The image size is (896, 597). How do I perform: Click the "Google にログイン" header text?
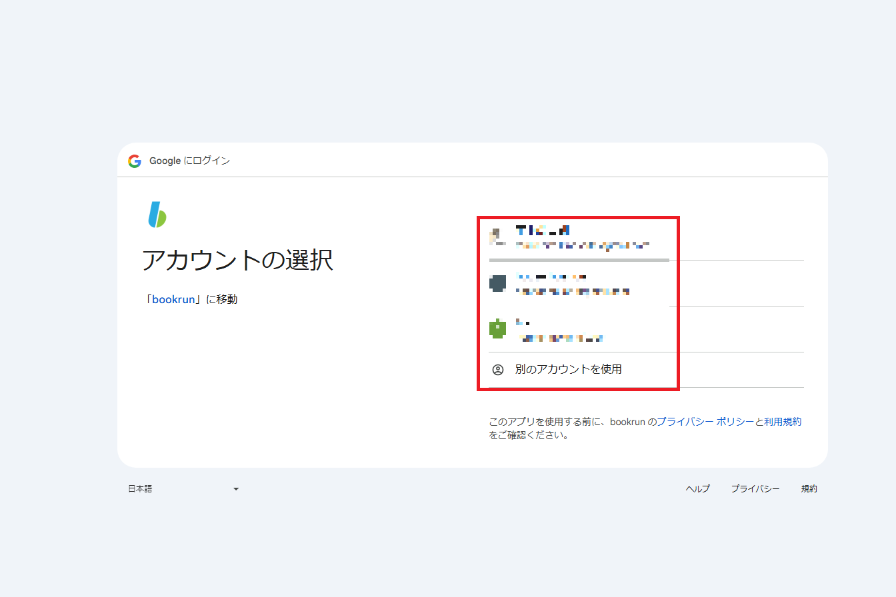pyautogui.click(x=189, y=161)
